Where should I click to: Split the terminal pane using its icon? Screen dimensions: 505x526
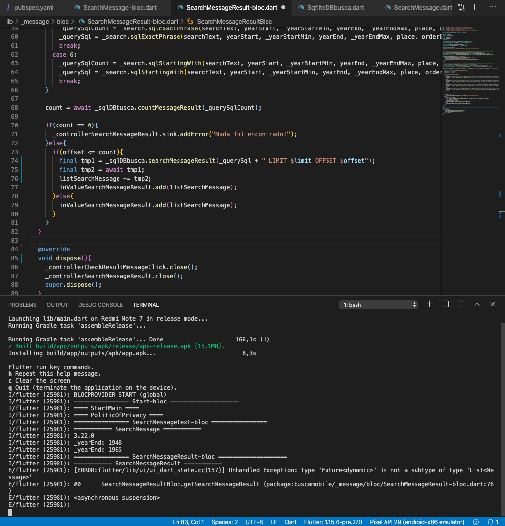[446, 304]
